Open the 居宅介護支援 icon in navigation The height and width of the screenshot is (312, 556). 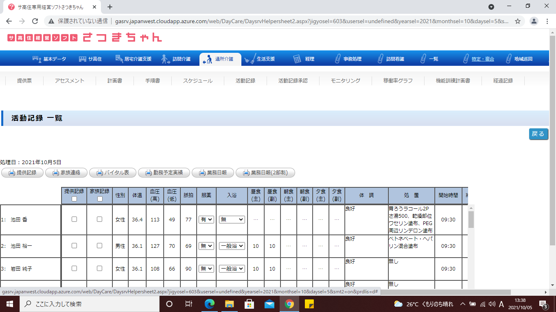click(119, 59)
